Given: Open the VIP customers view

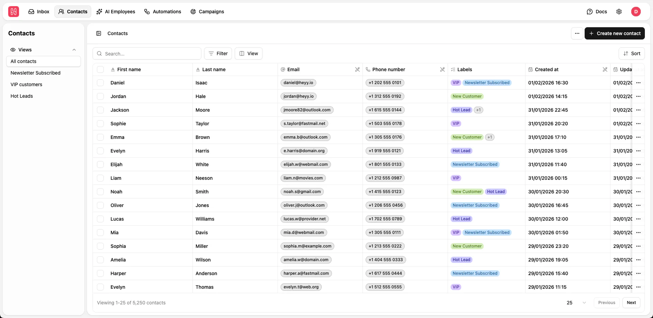Looking at the screenshot, I should 44,84.
